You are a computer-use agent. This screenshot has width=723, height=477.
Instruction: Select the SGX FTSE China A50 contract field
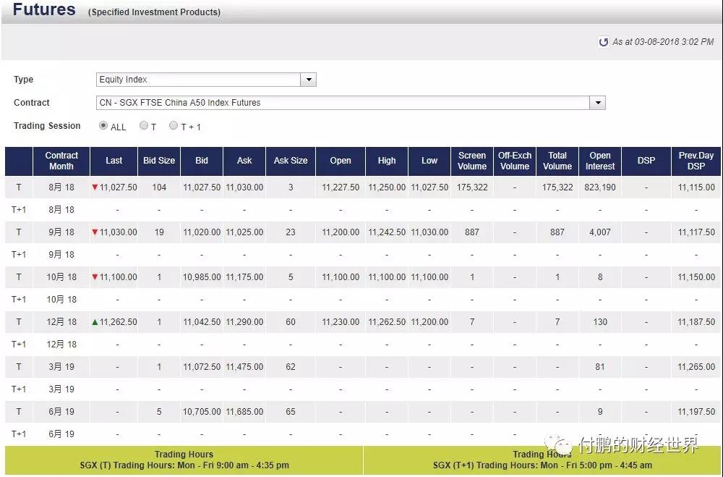point(343,103)
